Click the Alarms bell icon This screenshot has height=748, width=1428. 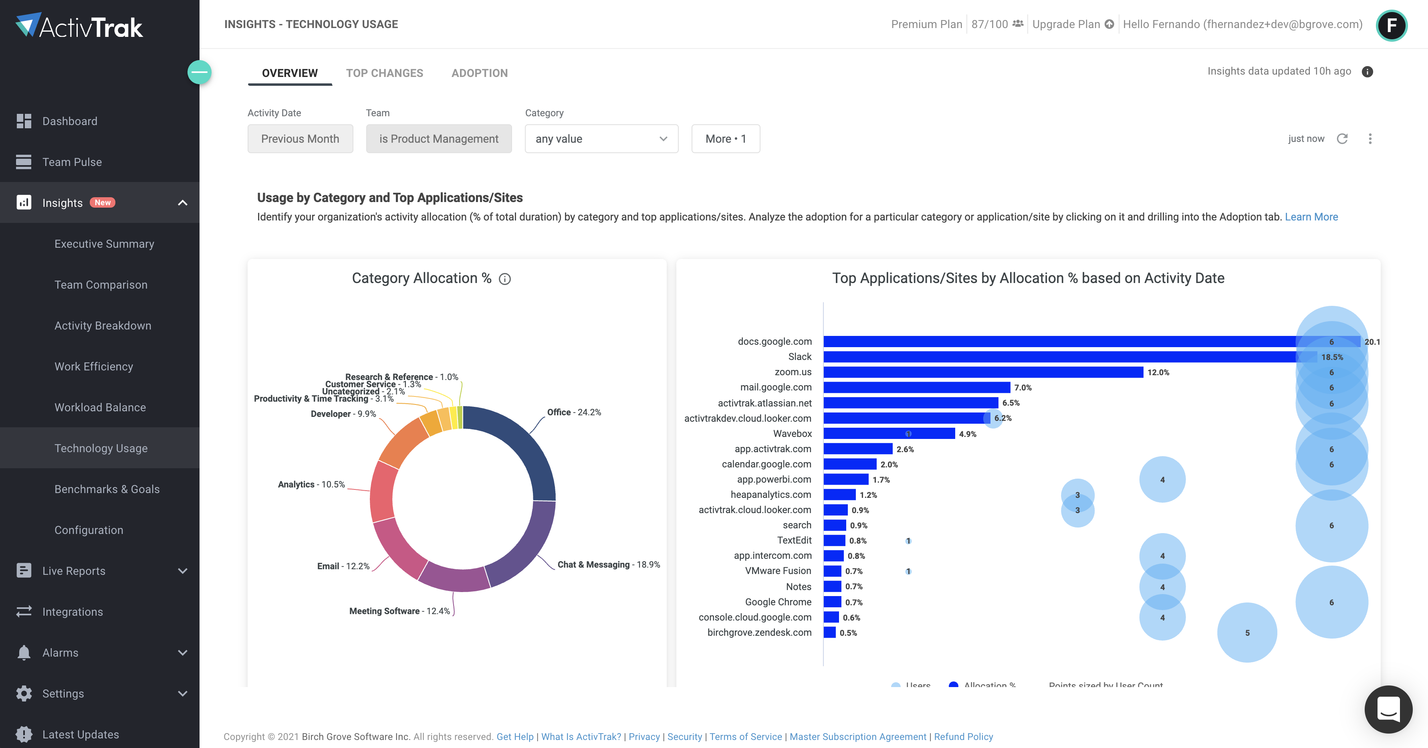tap(24, 653)
